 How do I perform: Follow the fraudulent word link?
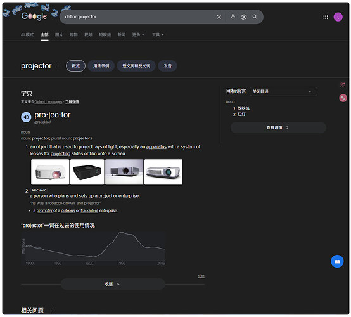[89, 211]
